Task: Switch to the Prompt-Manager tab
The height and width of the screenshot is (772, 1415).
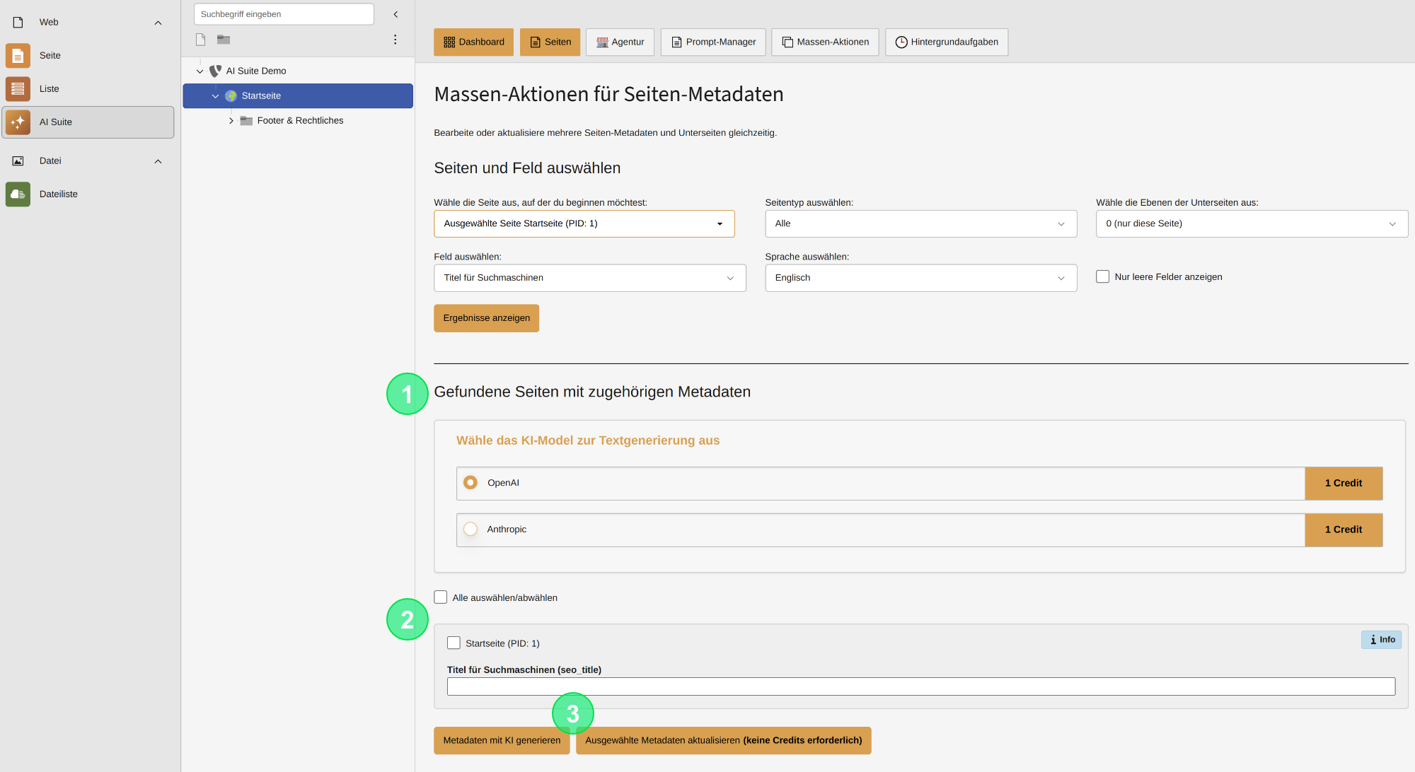Action: click(x=713, y=42)
